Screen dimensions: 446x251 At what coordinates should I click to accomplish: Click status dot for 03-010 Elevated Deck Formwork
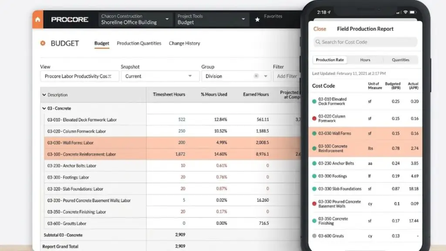click(314, 101)
